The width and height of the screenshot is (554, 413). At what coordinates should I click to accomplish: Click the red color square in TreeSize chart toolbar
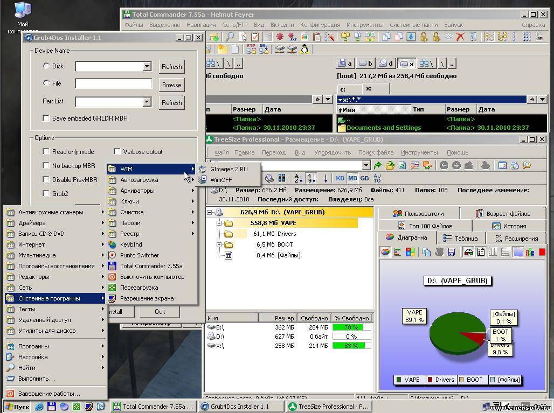[x=542, y=252]
